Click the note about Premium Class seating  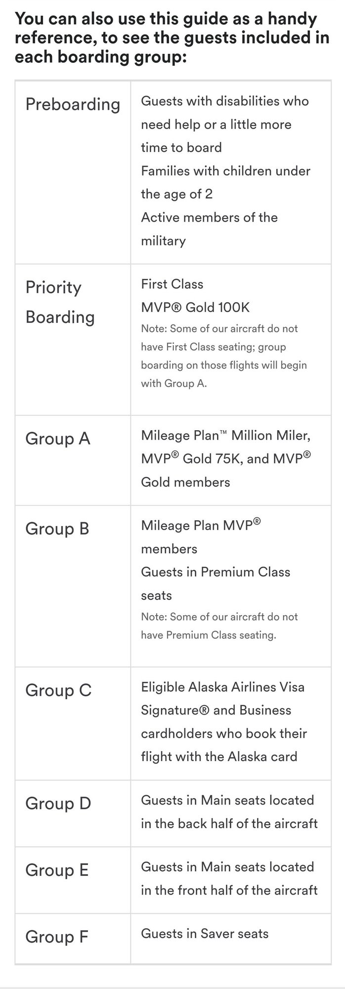pyautogui.click(x=219, y=626)
